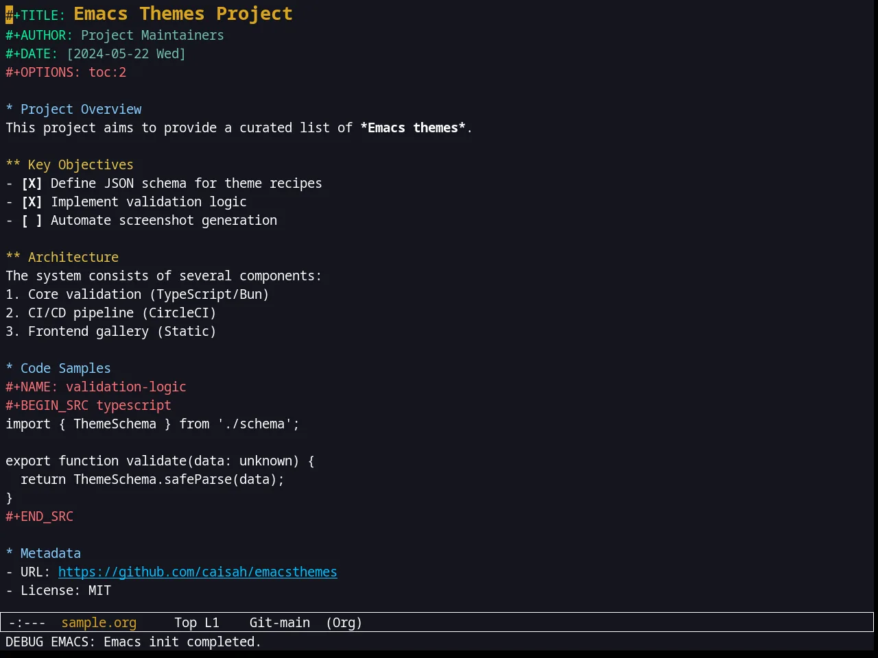Click the #+AUTHOR: keyword
This screenshot has height=658, width=878.
click(39, 36)
